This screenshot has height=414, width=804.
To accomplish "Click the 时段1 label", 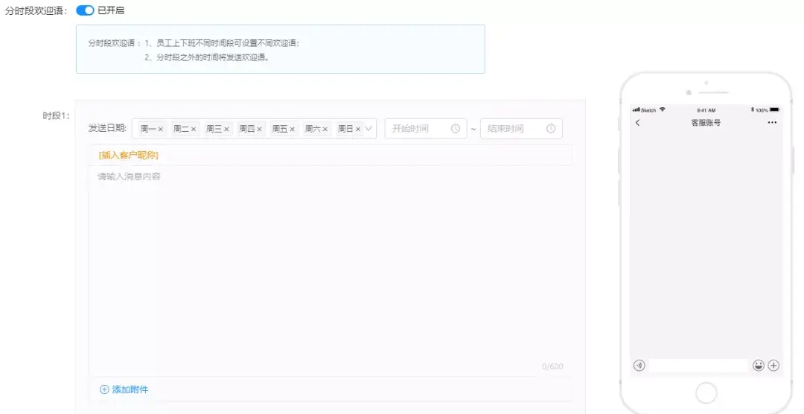I will (56, 116).
